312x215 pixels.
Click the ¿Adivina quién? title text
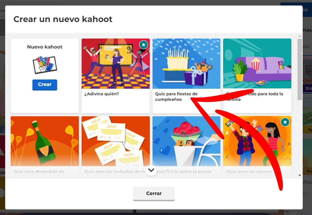tap(102, 94)
